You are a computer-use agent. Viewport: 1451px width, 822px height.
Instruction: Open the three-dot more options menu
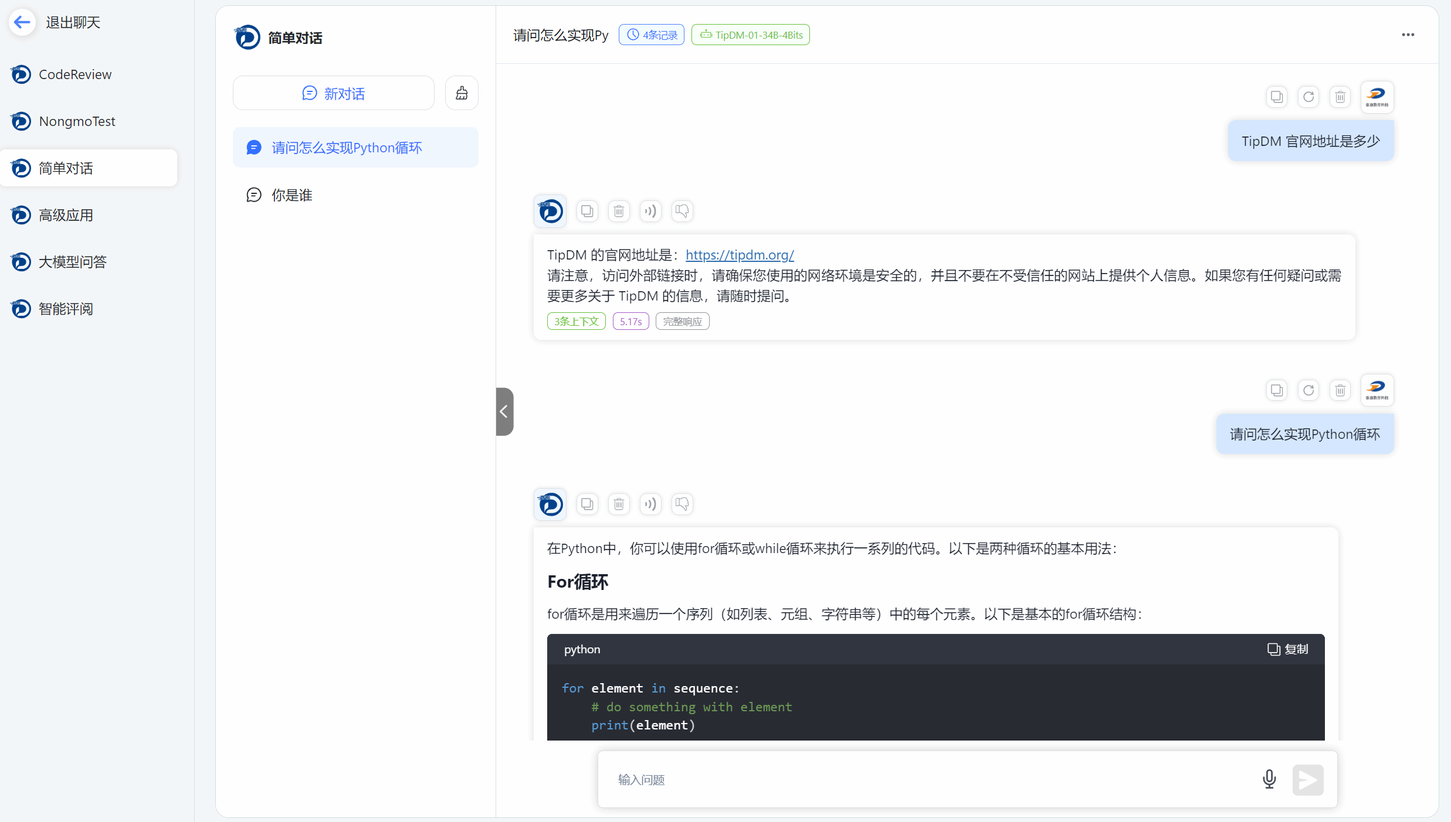click(1408, 35)
